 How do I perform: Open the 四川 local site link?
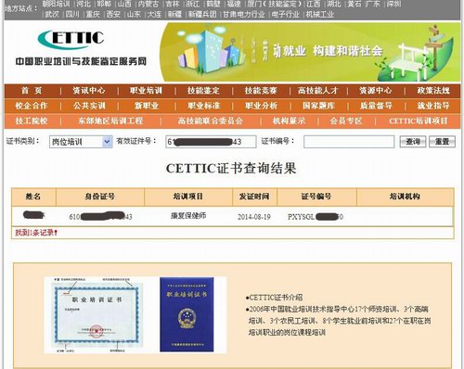click(x=72, y=14)
